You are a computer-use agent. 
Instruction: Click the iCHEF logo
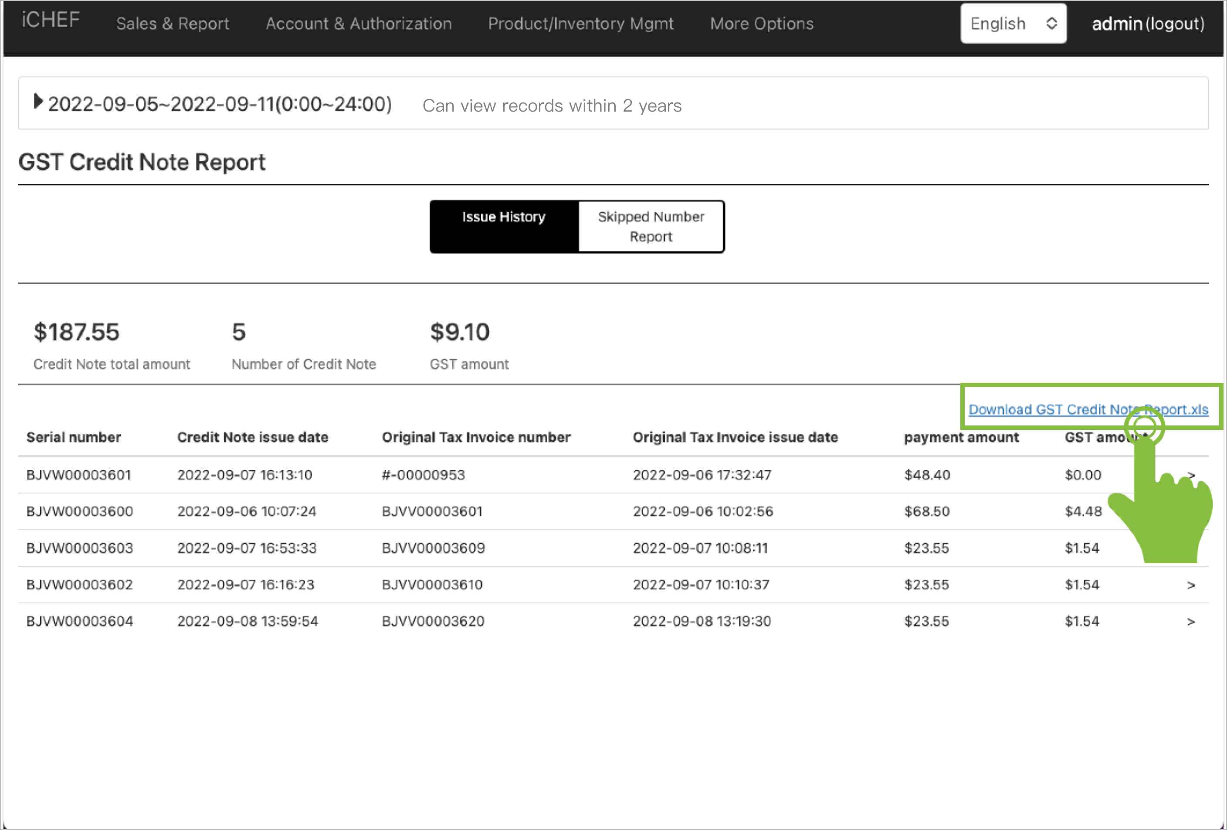click(51, 20)
